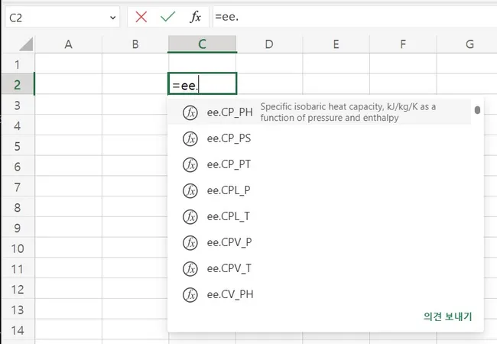The height and width of the screenshot is (344, 497).
Task: Select ee.CP_PT from autocomplete list
Action: click(229, 165)
